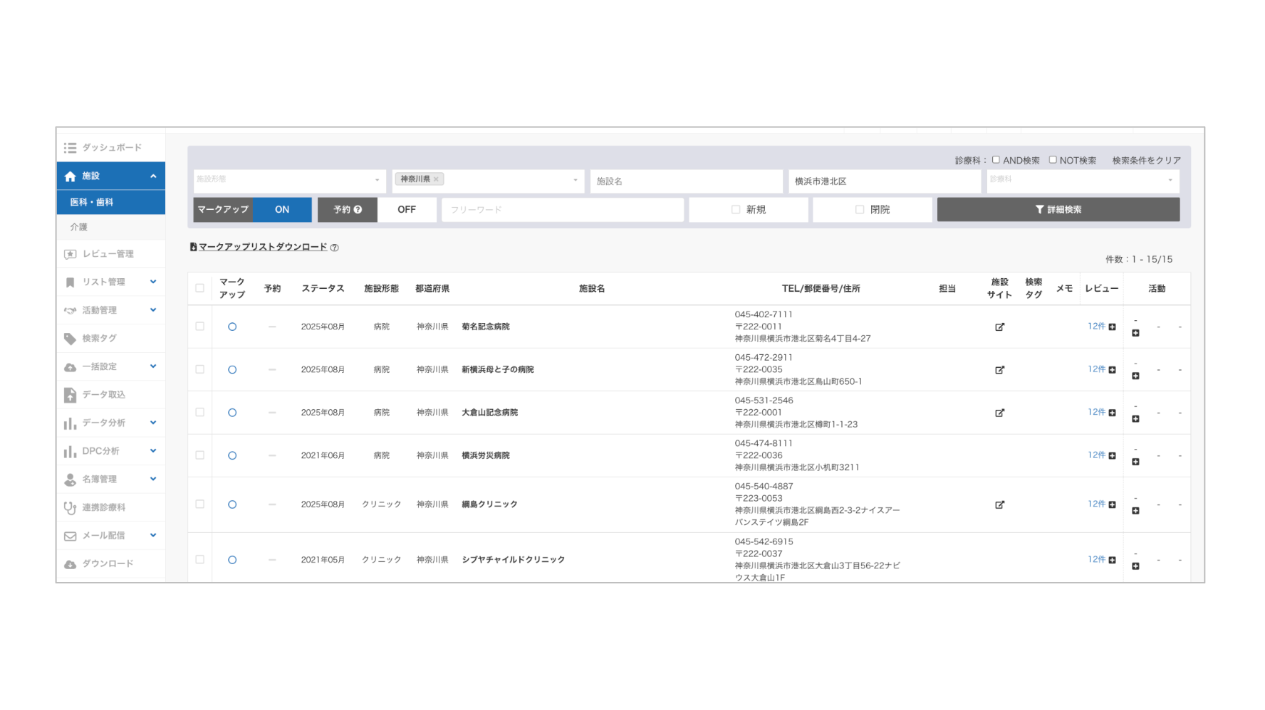Expand the 活動管理 submenu chevron
Screen dimensions: 1265x710
click(153, 310)
